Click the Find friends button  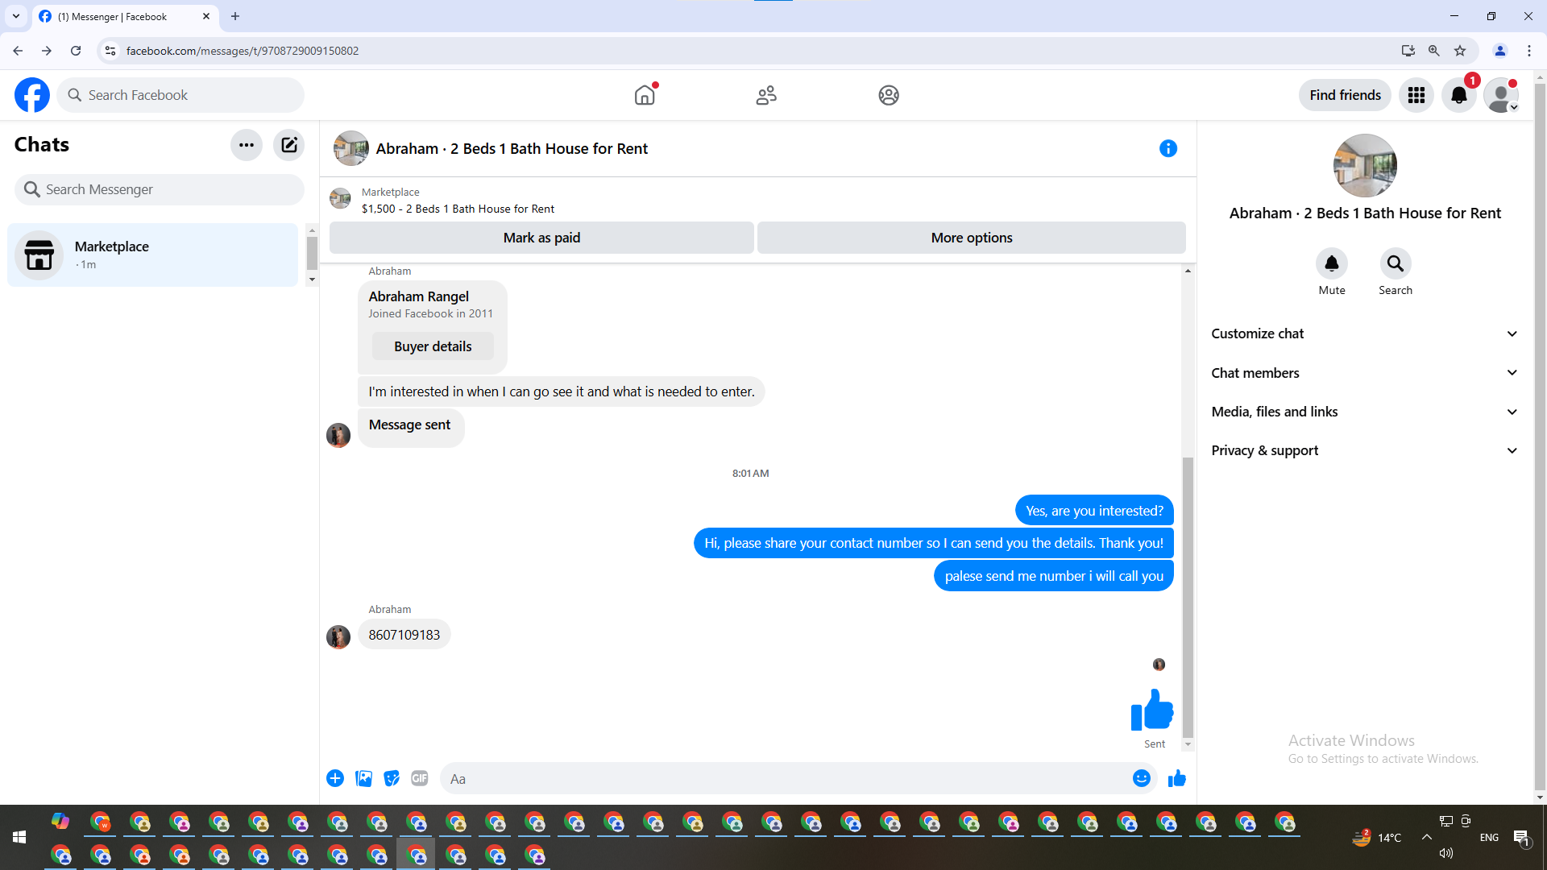(1345, 95)
